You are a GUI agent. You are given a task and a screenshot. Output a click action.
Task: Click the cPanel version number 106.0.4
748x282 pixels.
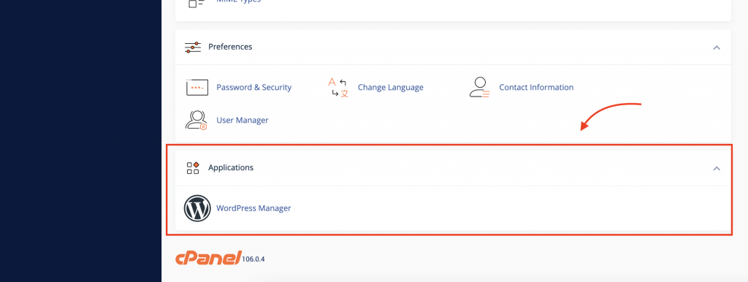coord(253,259)
